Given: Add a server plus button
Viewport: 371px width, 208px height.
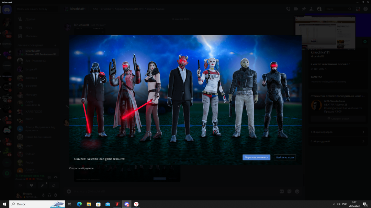Looking at the screenshot, I should [7, 162].
